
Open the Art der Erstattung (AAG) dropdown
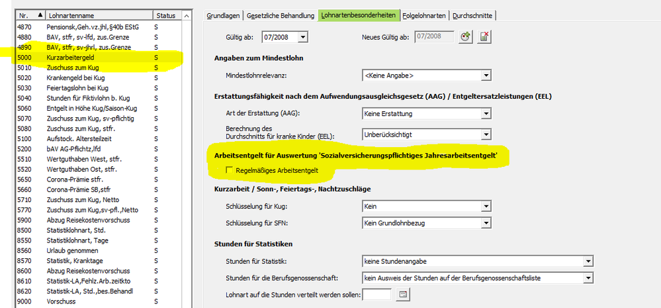(485, 114)
